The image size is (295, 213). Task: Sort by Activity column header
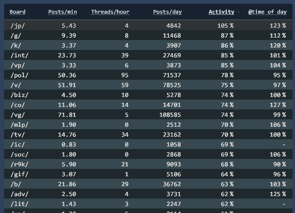click(222, 12)
